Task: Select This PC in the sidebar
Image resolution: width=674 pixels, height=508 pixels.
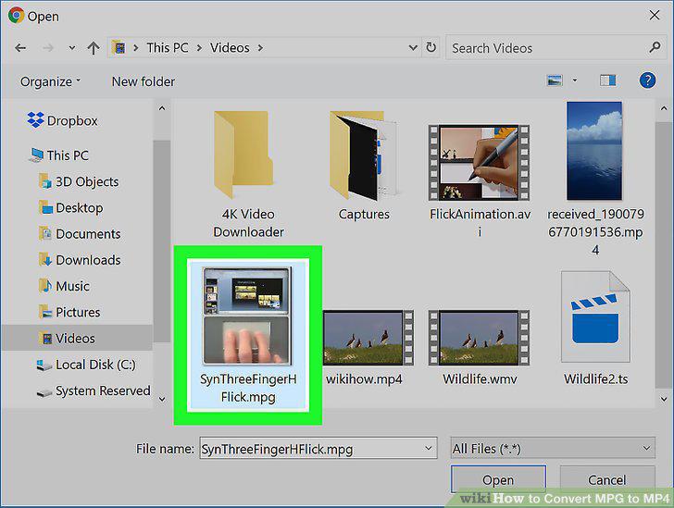Action: 59,155
